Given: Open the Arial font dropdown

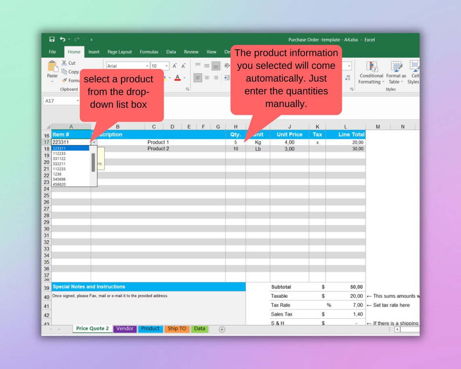Looking at the screenshot, I should tap(148, 66).
